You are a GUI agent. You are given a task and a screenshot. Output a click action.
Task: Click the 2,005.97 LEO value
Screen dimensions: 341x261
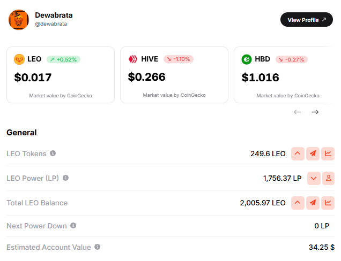point(263,203)
